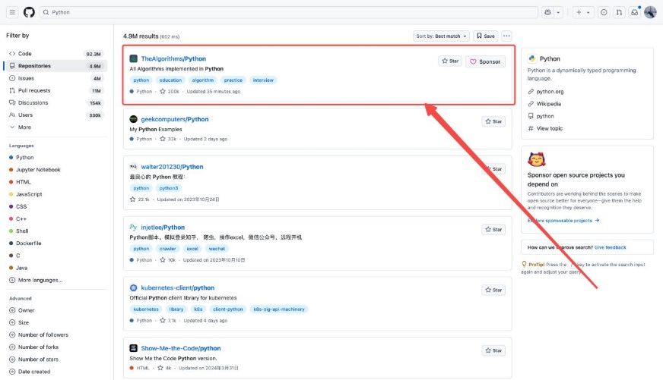Filter results by Code
Viewport: 663px width, 380px height.
click(25, 54)
